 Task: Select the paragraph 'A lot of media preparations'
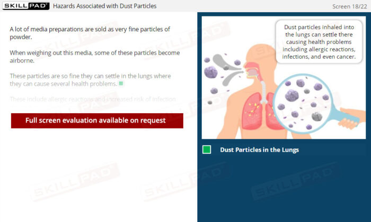[90, 33]
